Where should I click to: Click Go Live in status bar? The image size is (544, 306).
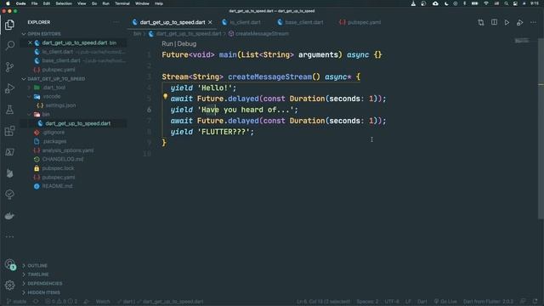(x=445, y=302)
